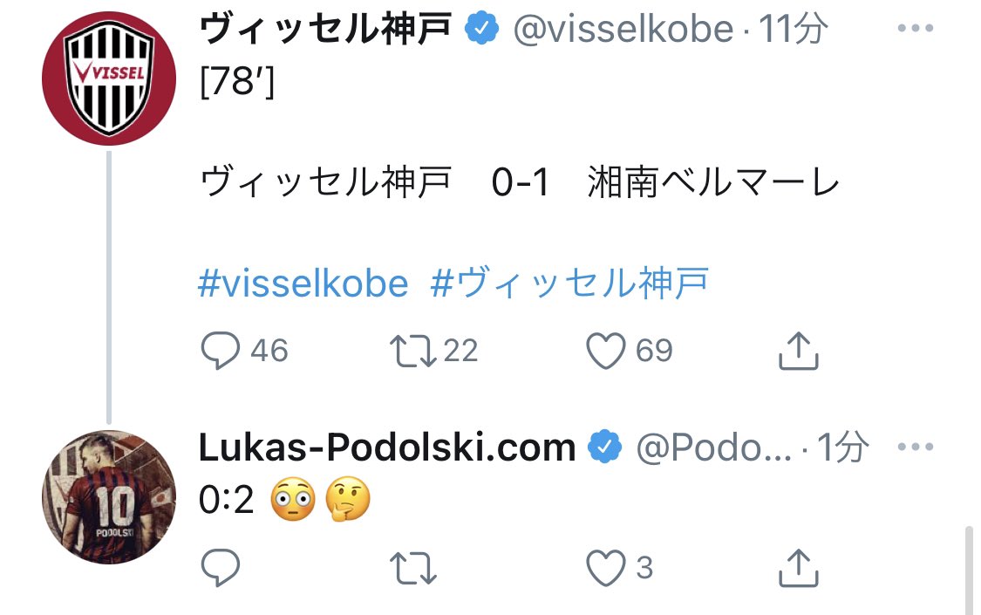Open the #ヴィッセル神戸 hashtag
The height and width of the screenshot is (615, 981).
point(569,283)
